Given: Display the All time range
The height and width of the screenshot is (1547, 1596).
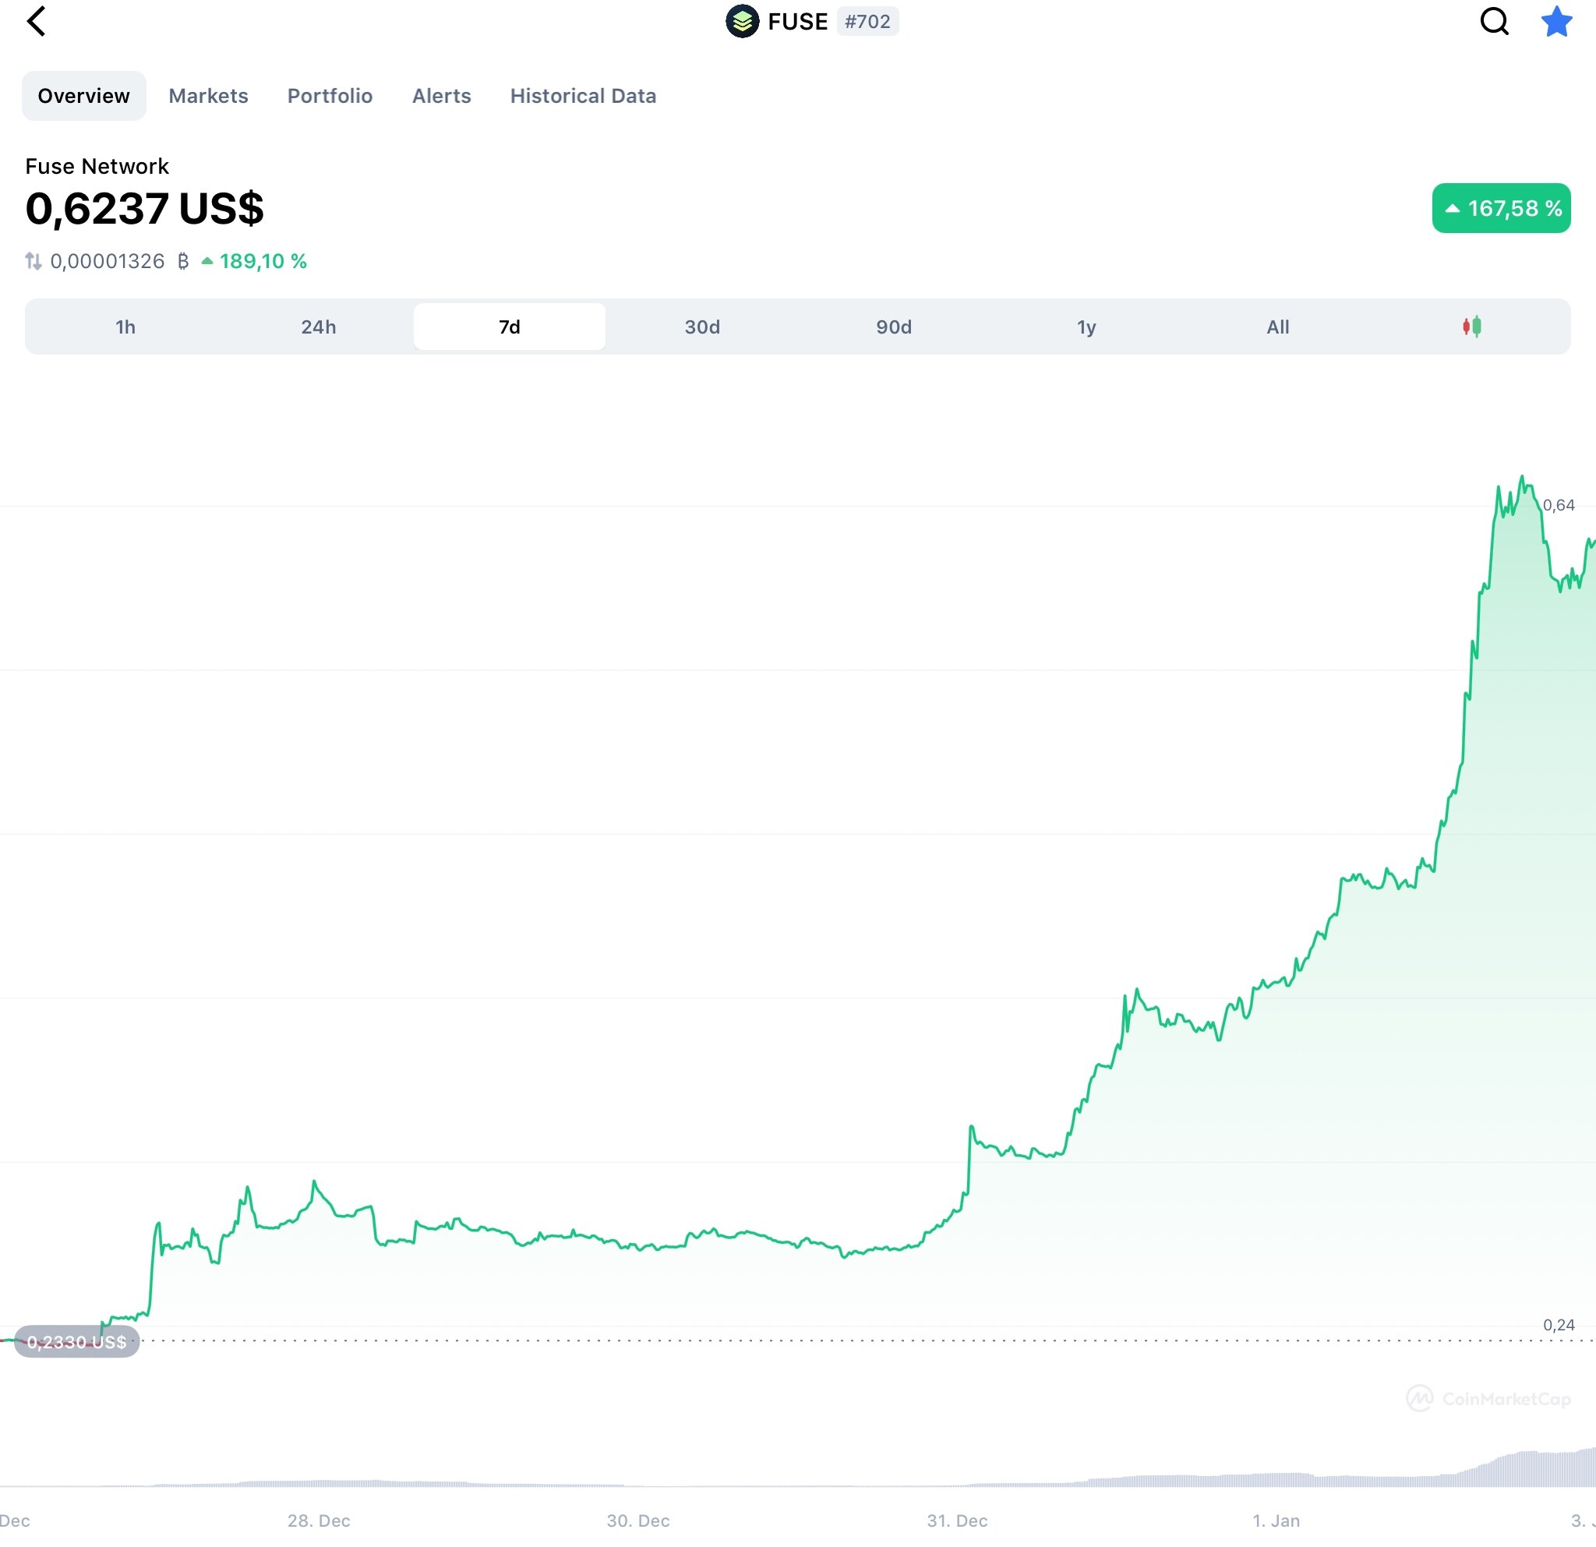Looking at the screenshot, I should [1277, 327].
